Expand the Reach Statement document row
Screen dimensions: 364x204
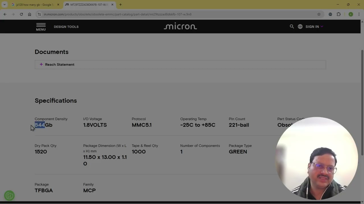tap(180, 65)
